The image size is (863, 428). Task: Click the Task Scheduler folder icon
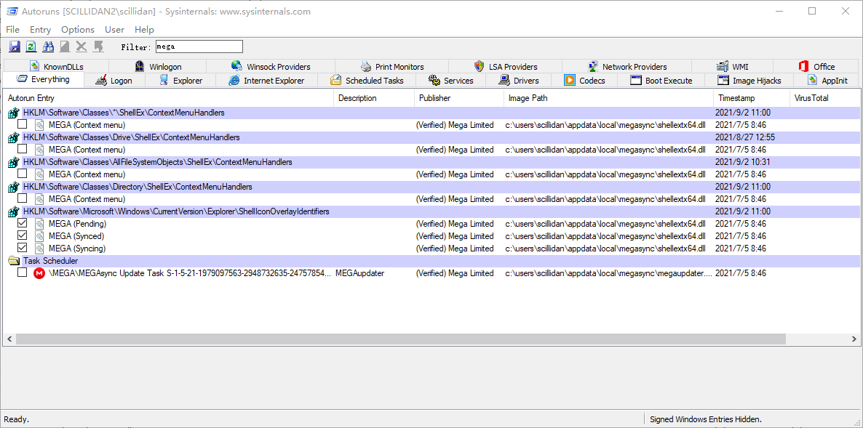pyautogui.click(x=13, y=260)
